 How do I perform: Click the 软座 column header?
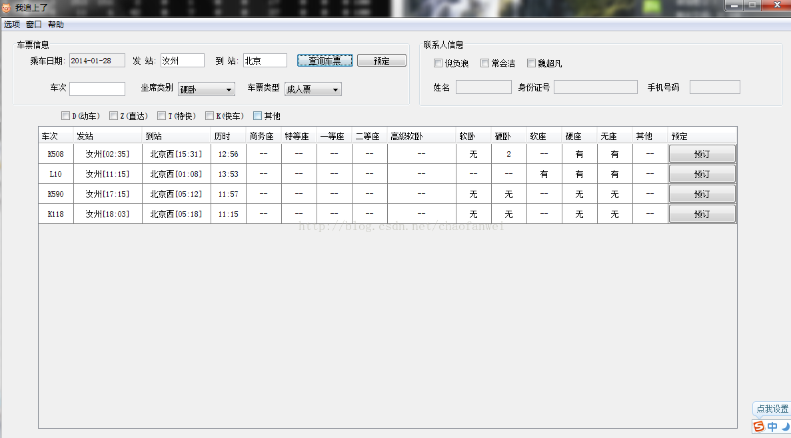click(544, 136)
